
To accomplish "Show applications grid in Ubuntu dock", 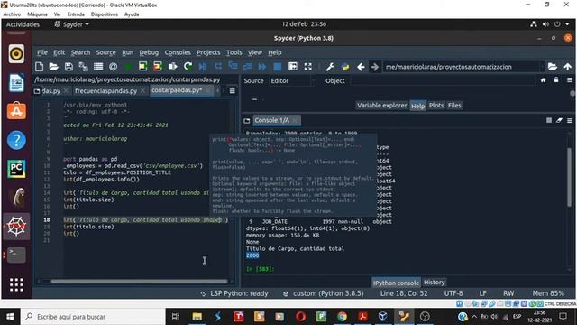I will pyautogui.click(x=16, y=285).
